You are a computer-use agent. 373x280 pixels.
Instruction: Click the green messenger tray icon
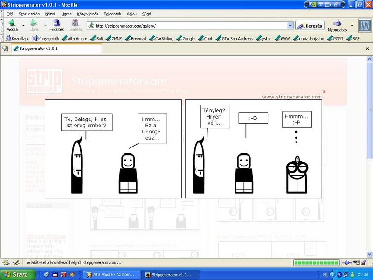pos(352,274)
